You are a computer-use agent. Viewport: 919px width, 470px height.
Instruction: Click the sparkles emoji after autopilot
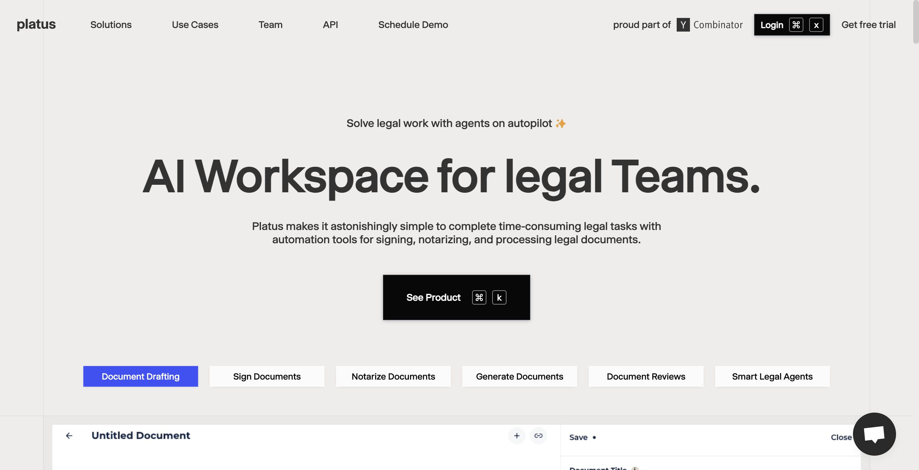tap(560, 123)
